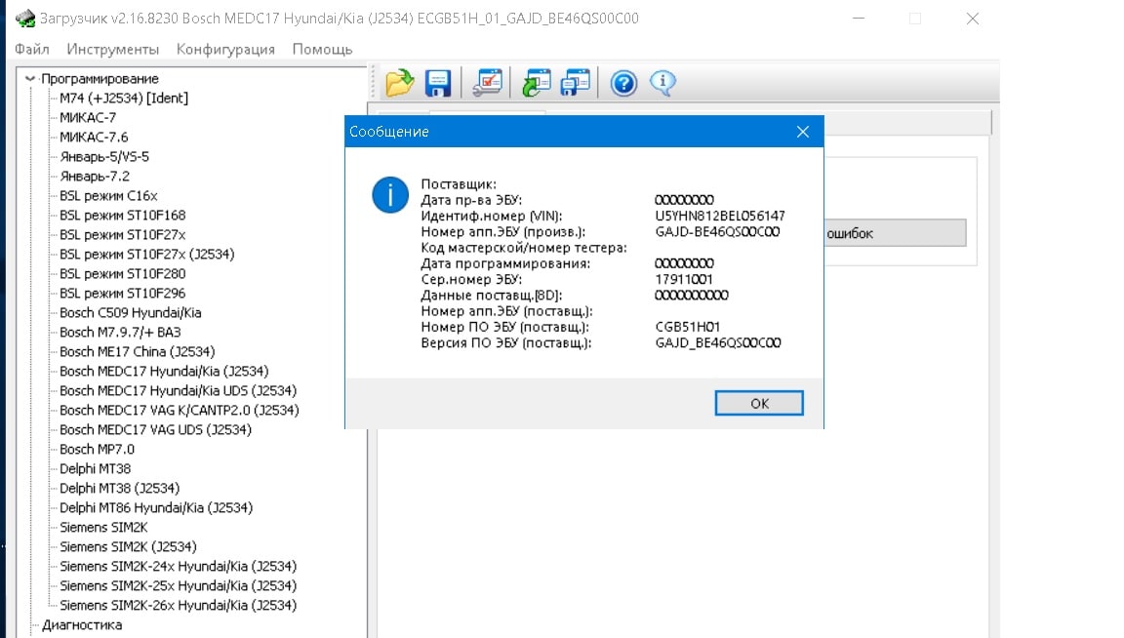Click the load configuration green arrow icon

coord(536,84)
